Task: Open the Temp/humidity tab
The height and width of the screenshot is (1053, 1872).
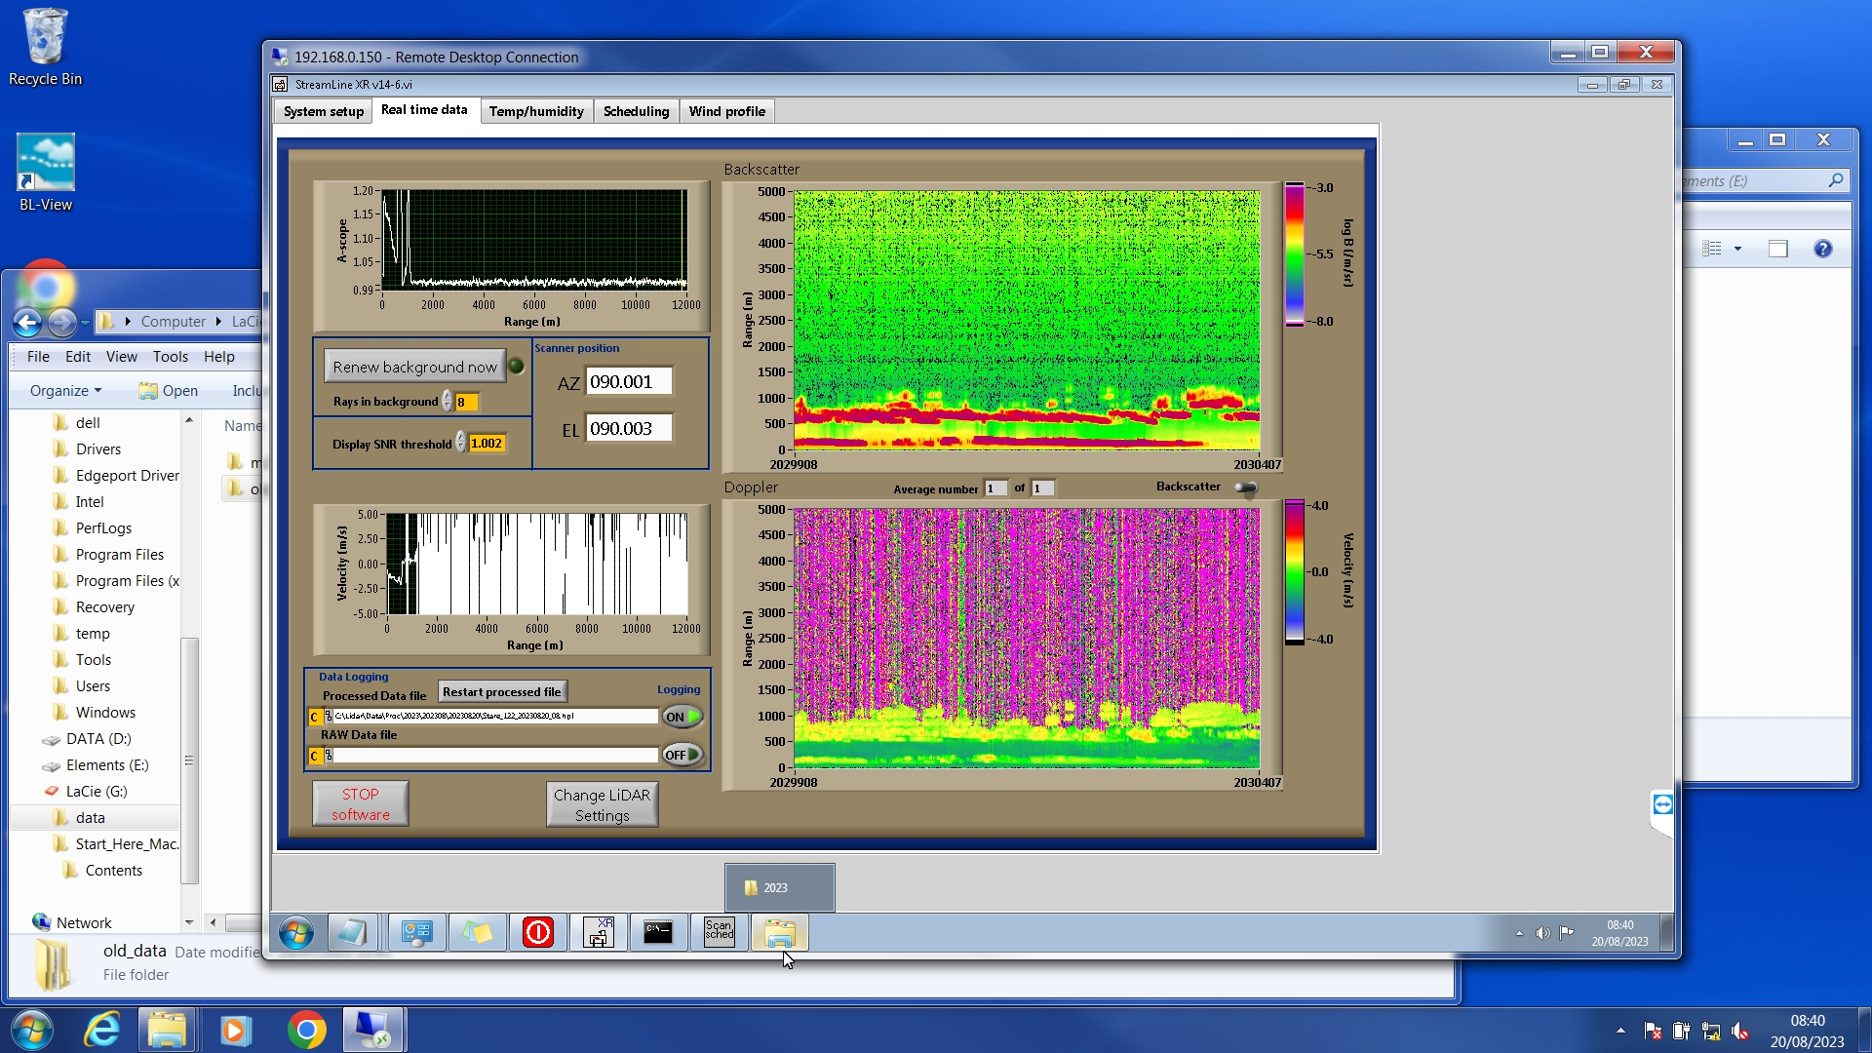Action: coord(536,111)
